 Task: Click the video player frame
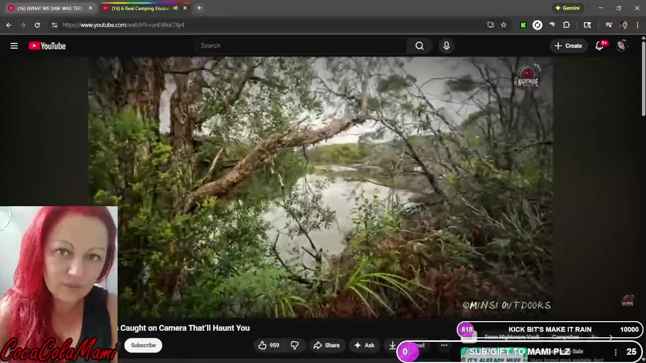(320, 187)
